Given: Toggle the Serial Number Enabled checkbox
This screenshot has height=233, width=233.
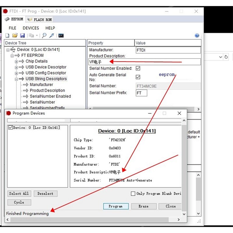Looking at the screenshot, I should (138, 68).
